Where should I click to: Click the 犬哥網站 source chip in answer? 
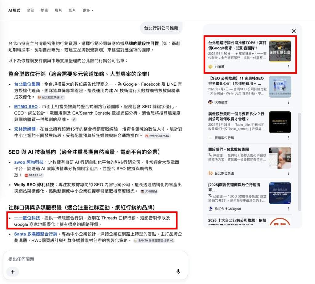pos(149,191)
